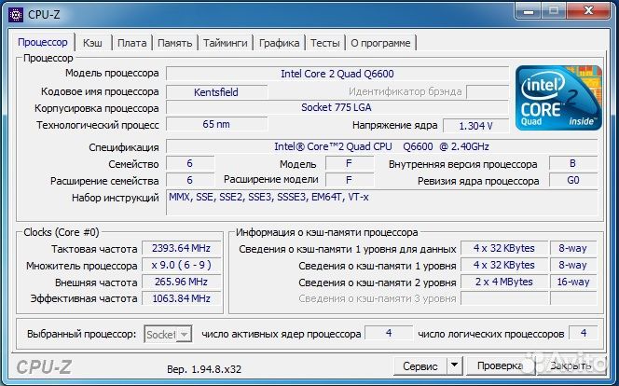Screen dimensions: 619x386
Task: Click the Семейство value 6
Action: point(190,163)
